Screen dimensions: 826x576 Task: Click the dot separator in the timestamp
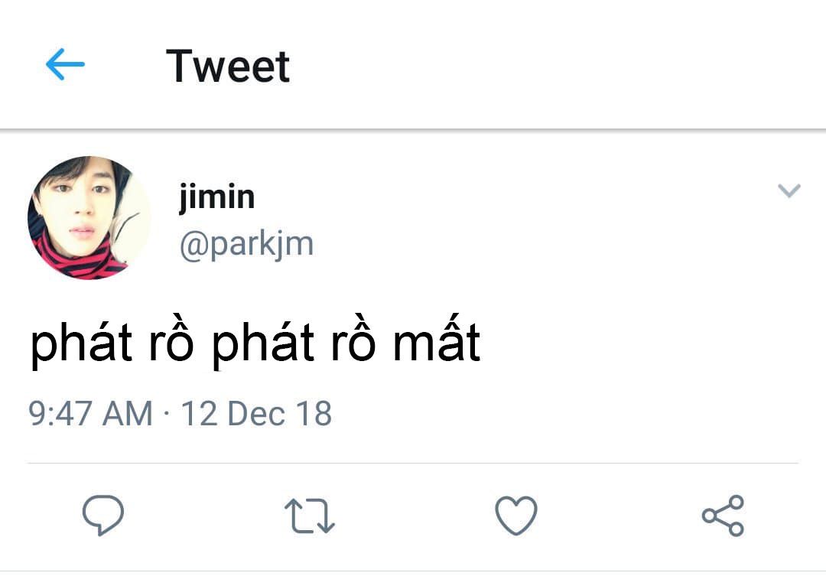[167, 414]
